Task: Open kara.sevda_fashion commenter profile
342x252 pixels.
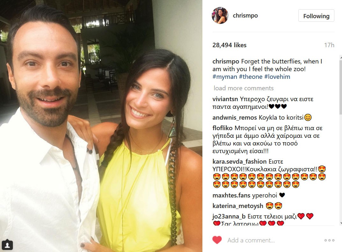Action: click(239, 162)
